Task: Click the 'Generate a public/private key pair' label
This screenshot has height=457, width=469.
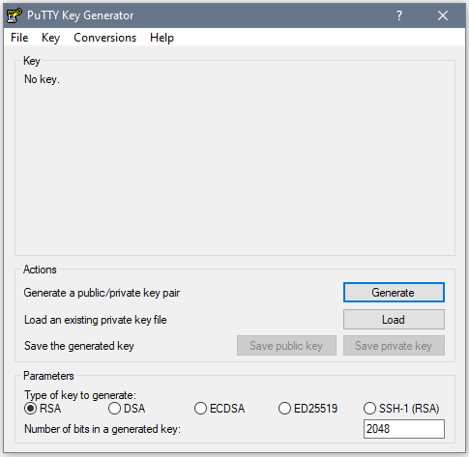Action: (x=102, y=293)
